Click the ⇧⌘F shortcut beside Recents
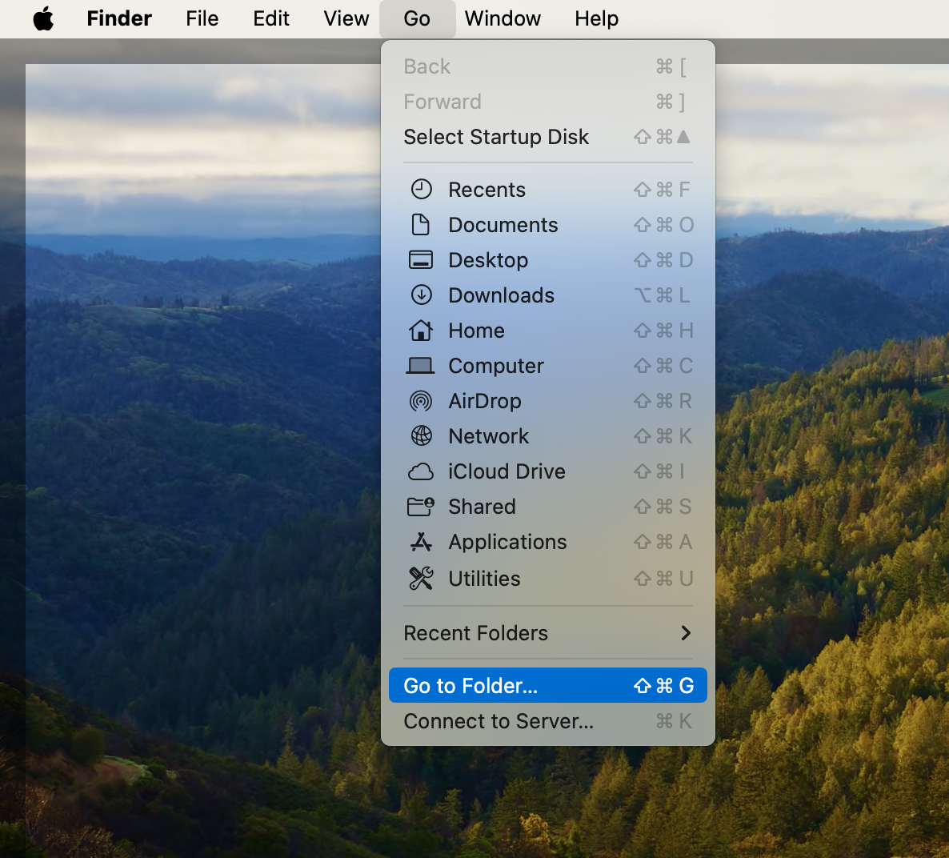The height and width of the screenshot is (858, 949). click(662, 190)
